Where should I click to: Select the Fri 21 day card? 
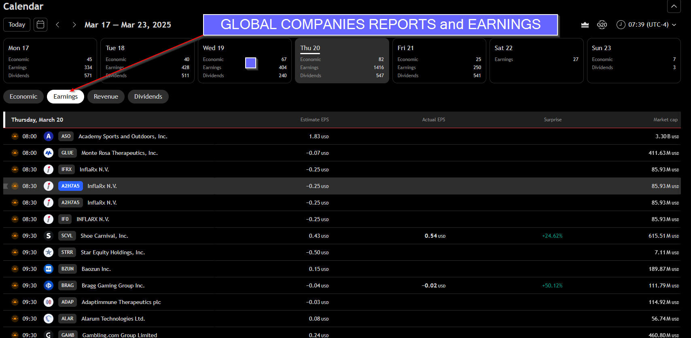439,61
